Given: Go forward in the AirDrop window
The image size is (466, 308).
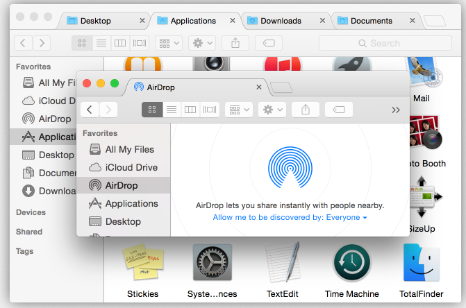Looking at the screenshot, I should [x=108, y=110].
